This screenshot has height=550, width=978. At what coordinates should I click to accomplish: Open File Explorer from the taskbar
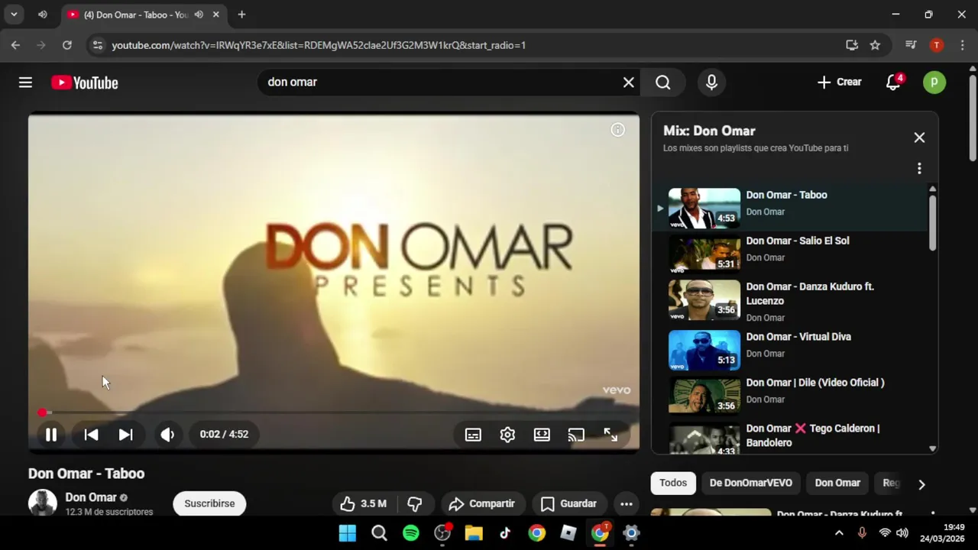pyautogui.click(x=474, y=533)
